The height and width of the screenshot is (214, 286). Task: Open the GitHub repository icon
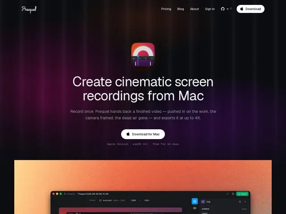pyautogui.click(x=223, y=9)
